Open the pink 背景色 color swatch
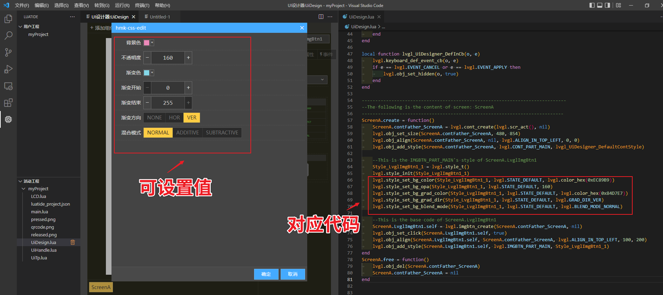The width and height of the screenshot is (663, 295). point(146,43)
